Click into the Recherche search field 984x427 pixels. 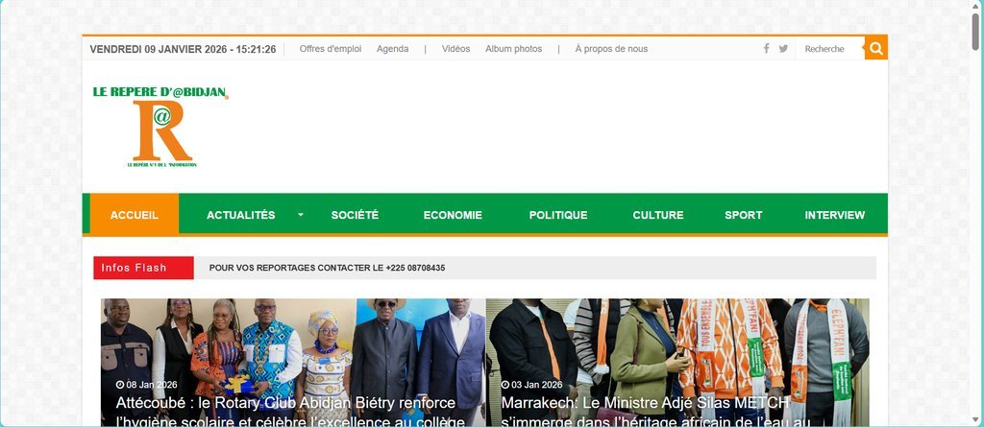(829, 49)
